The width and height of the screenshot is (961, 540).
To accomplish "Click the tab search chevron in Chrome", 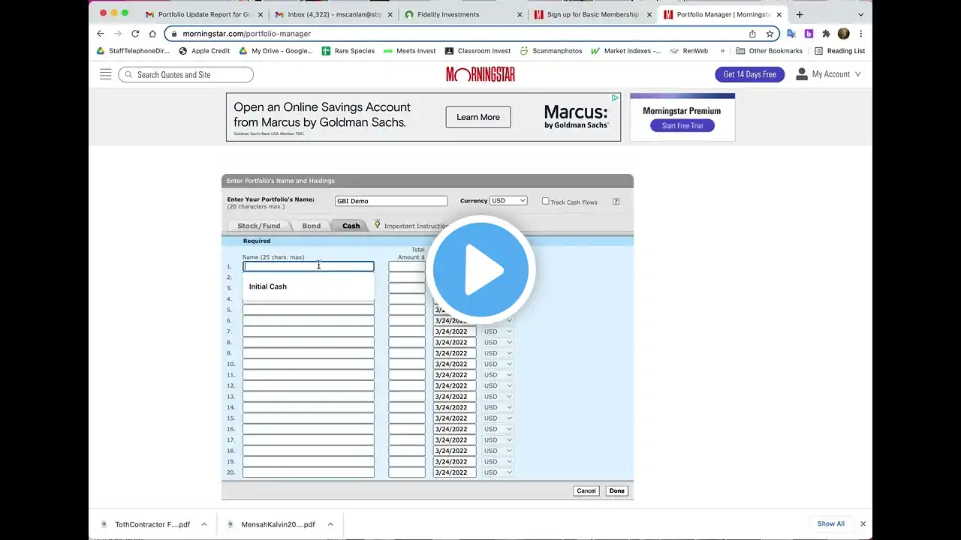I will [x=860, y=14].
